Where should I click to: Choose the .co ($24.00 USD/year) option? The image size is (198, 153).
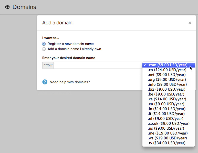pyautogui.click(x=169, y=70)
